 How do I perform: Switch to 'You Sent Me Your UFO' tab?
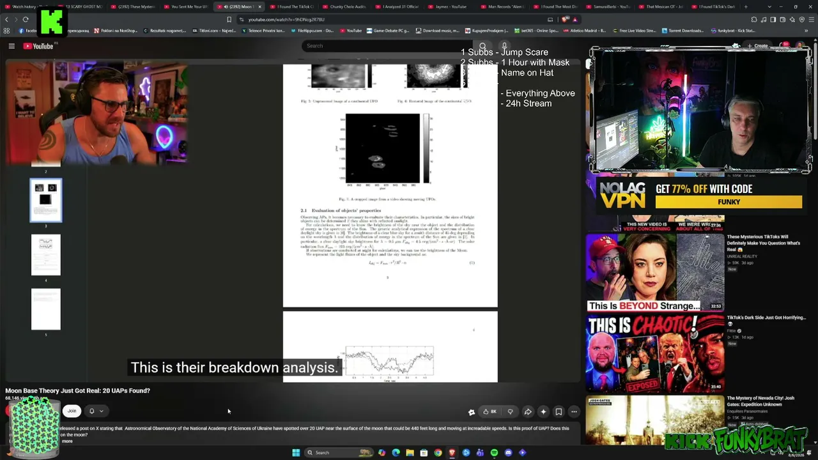(x=187, y=6)
